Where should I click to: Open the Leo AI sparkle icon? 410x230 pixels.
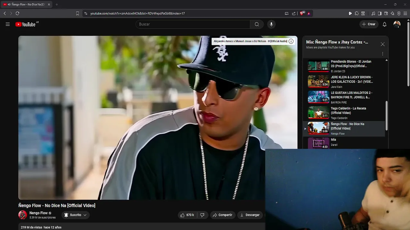pos(392,13)
